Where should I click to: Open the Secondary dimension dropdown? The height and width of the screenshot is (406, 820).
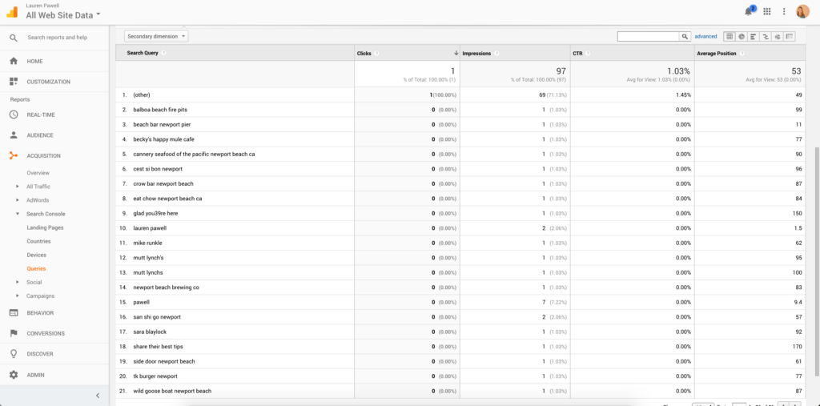[x=156, y=36]
